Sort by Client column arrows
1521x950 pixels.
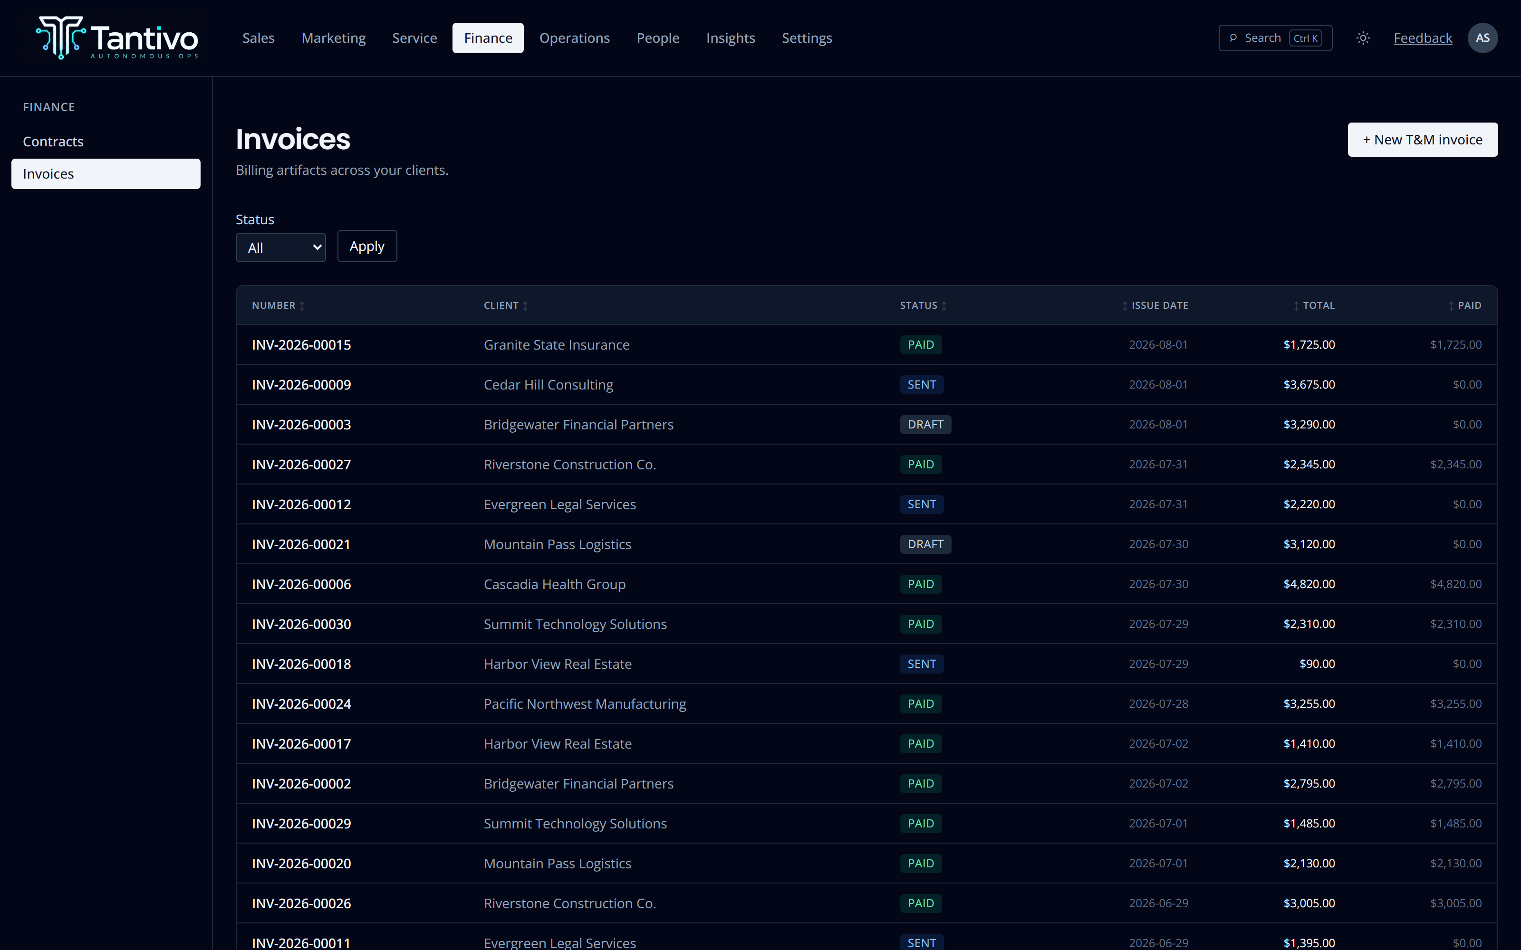pyautogui.click(x=525, y=306)
